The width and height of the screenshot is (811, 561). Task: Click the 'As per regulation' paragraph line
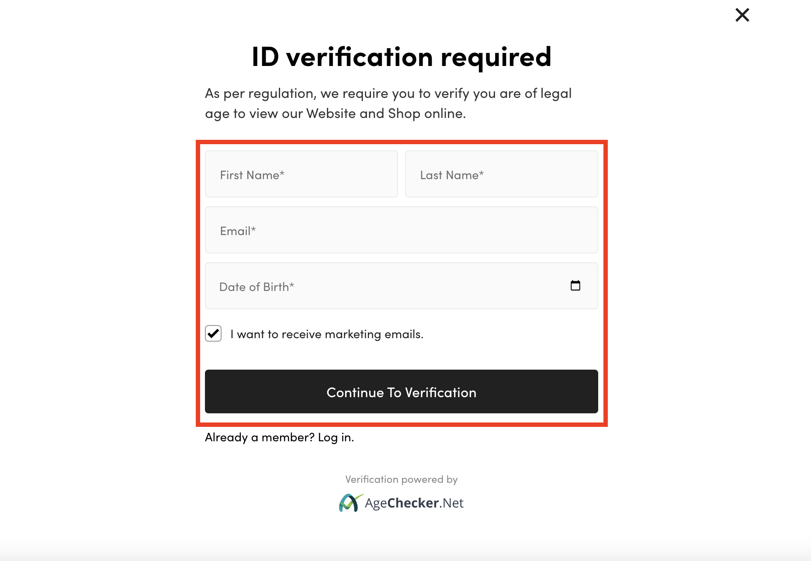point(388,93)
